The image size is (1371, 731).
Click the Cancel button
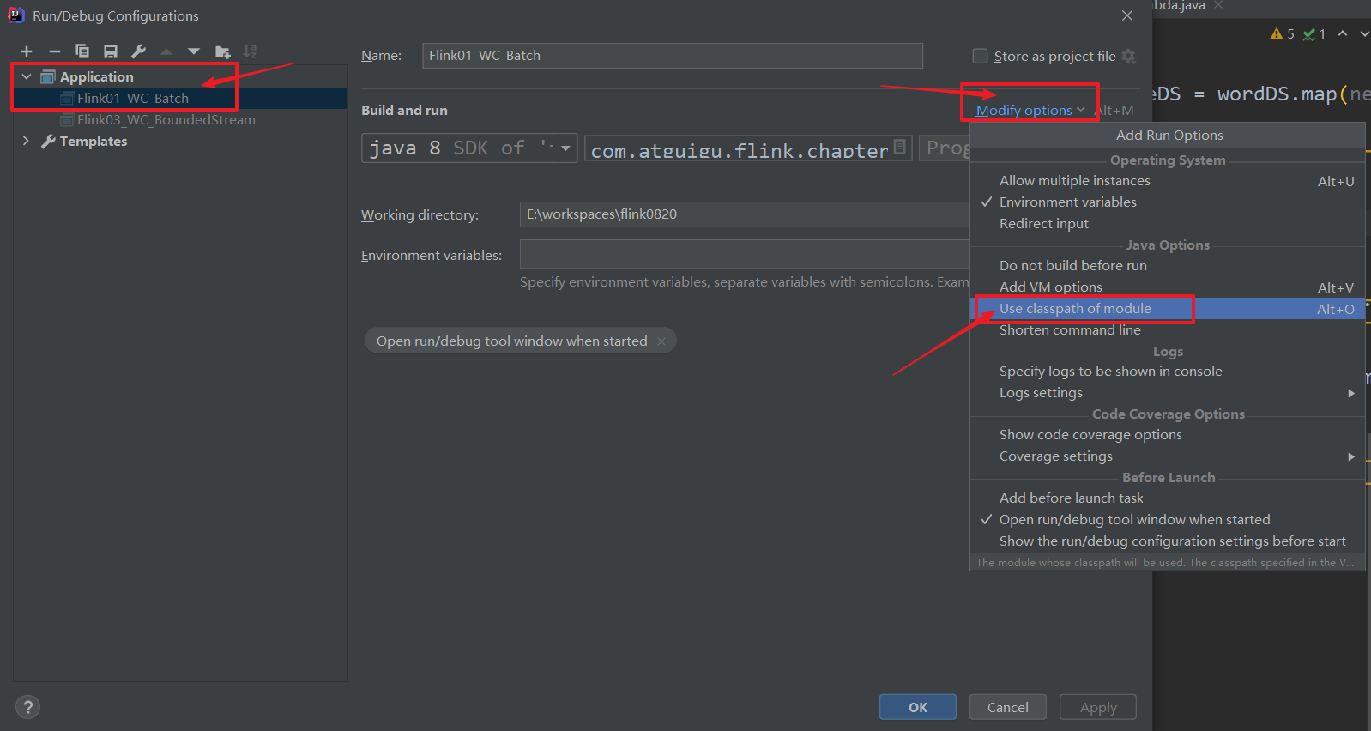[x=1008, y=707]
